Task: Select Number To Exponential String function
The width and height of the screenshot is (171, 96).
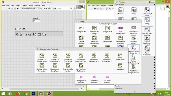Action: 94,58
